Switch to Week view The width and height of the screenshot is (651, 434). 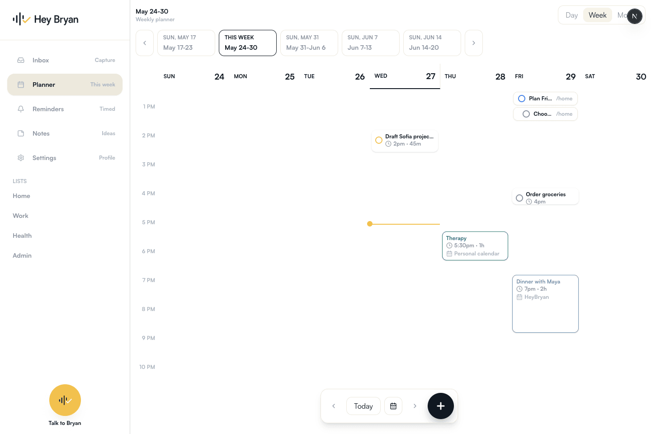pos(598,15)
